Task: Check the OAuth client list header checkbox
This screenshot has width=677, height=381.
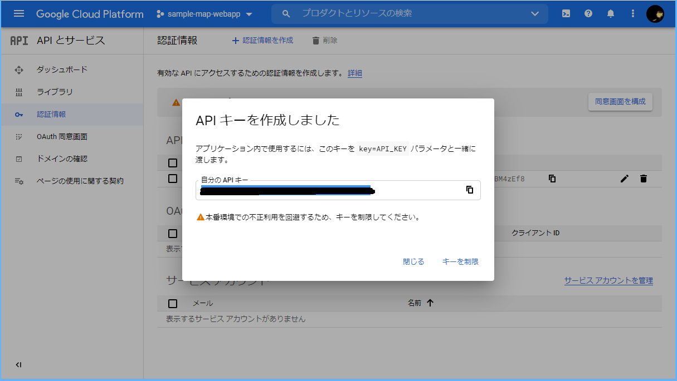Action: [172, 232]
